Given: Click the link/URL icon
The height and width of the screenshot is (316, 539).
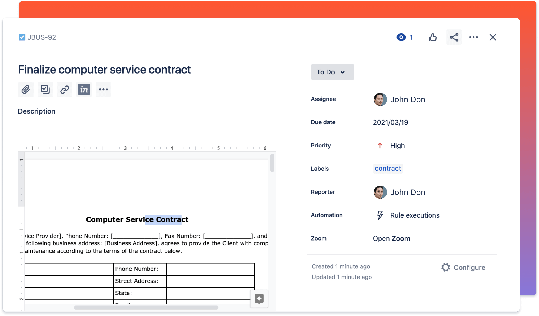Looking at the screenshot, I should [65, 89].
